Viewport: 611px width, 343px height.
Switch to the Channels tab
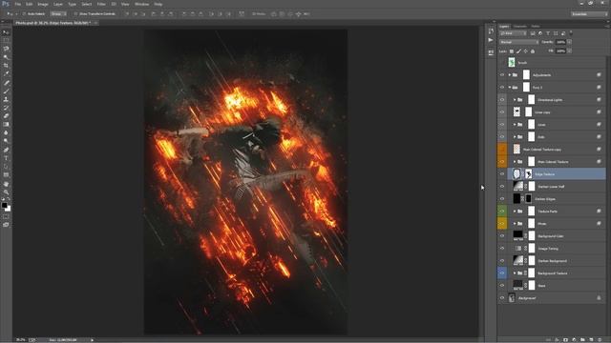519,27
